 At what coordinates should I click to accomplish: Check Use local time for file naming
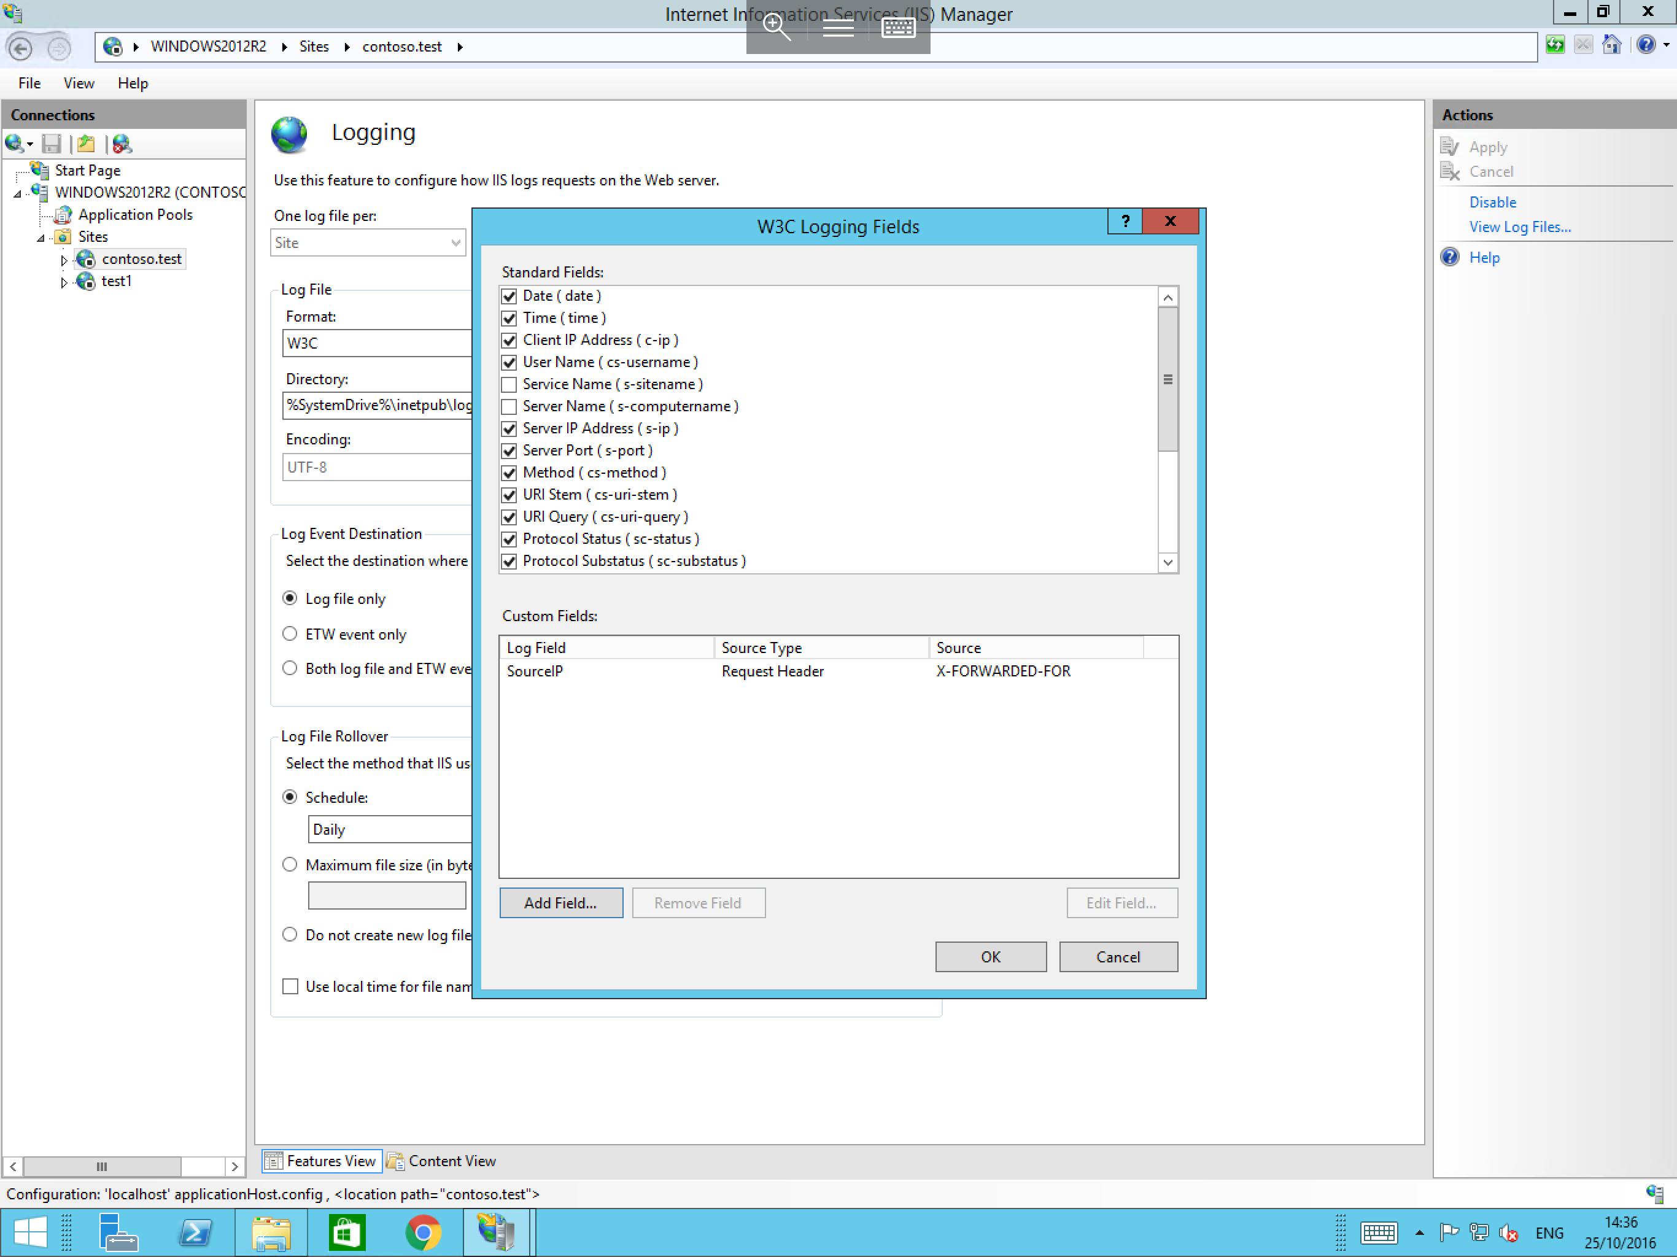point(290,986)
